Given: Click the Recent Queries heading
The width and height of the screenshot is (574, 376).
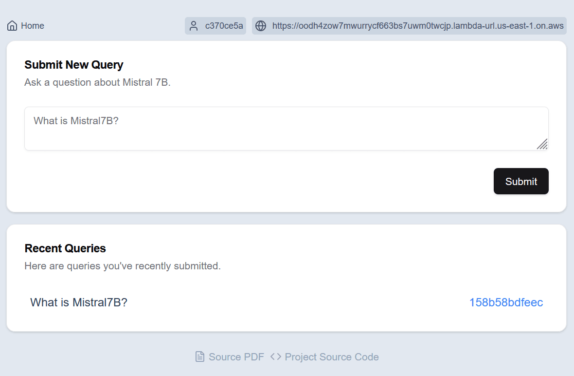Looking at the screenshot, I should (65, 248).
